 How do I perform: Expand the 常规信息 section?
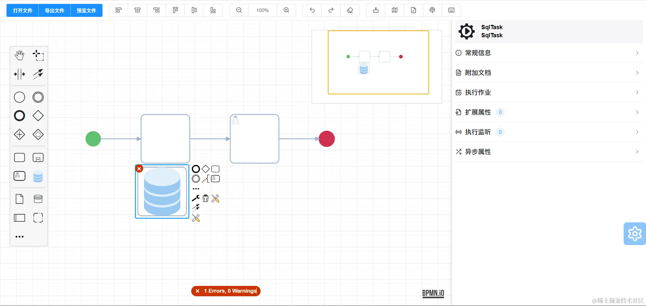(549, 53)
